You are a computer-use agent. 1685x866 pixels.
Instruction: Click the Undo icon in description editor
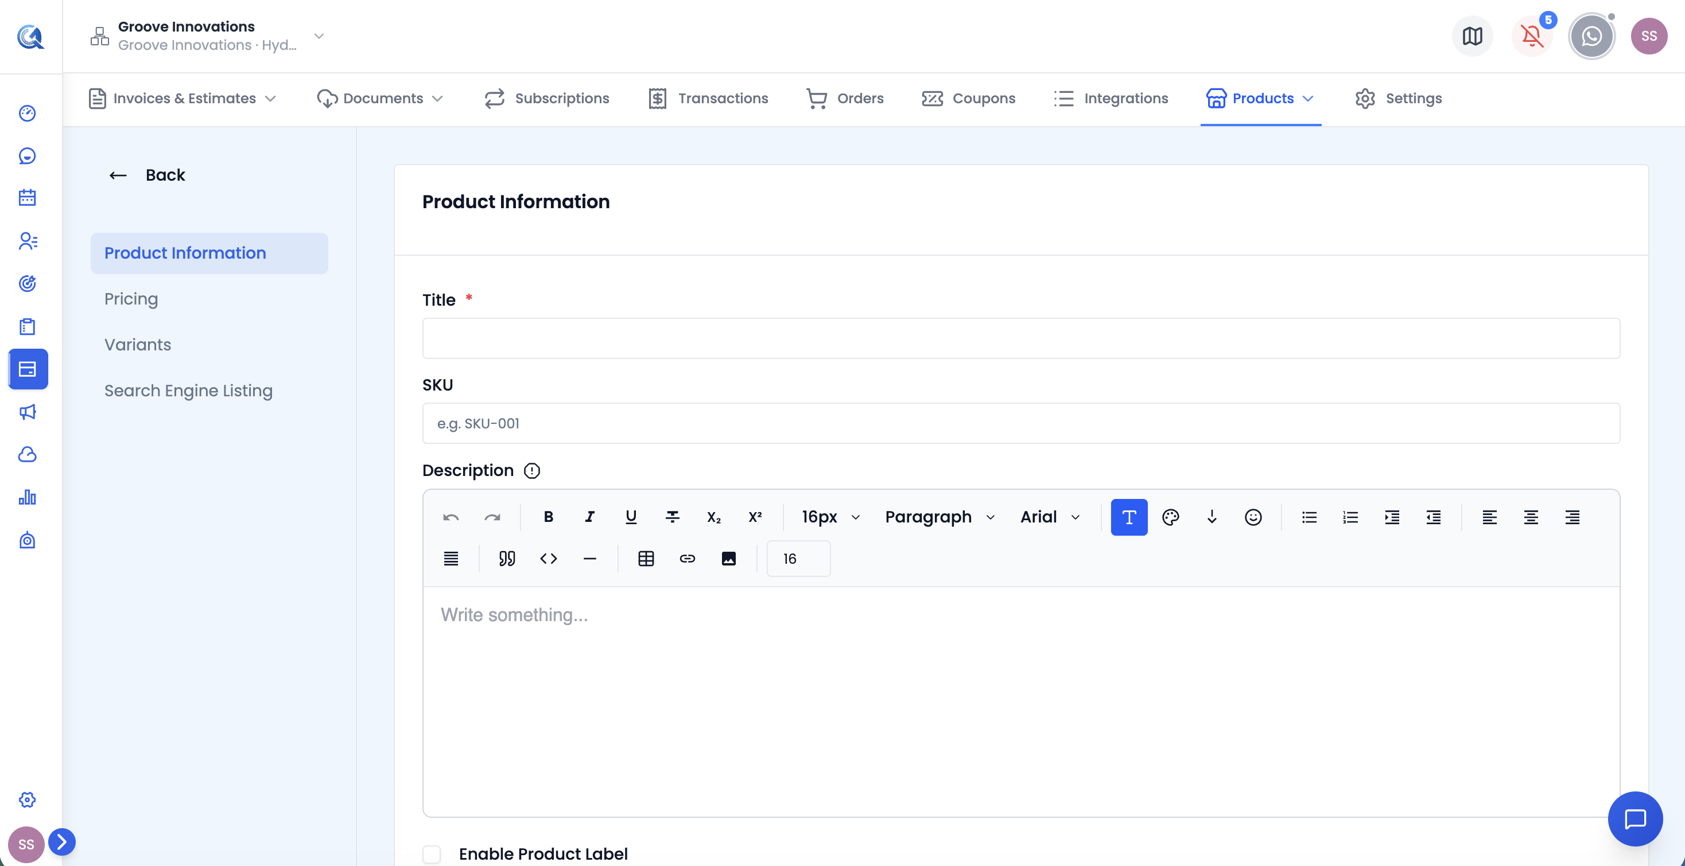pyautogui.click(x=451, y=517)
